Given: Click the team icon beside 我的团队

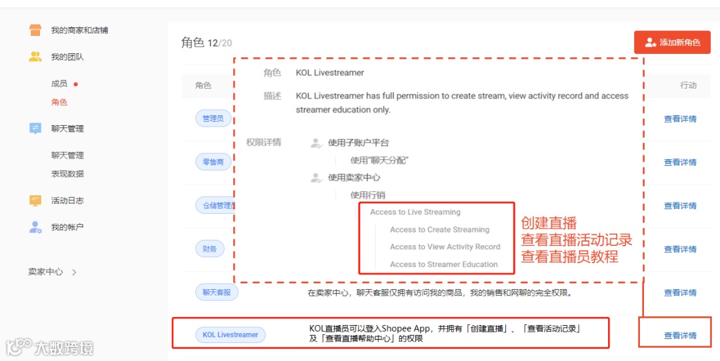Looking at the screenshot, I should pos(35,57).
